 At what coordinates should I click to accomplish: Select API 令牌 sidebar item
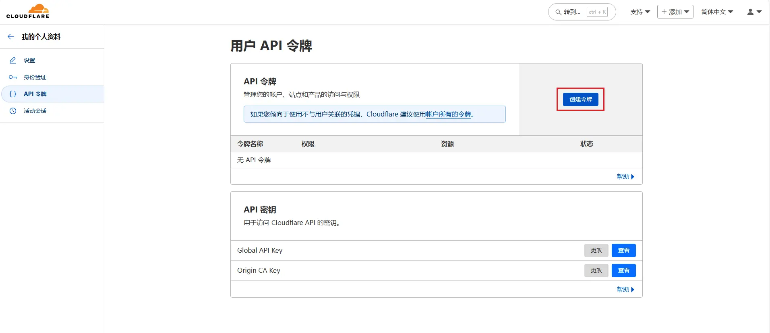(x=52, y=94)
